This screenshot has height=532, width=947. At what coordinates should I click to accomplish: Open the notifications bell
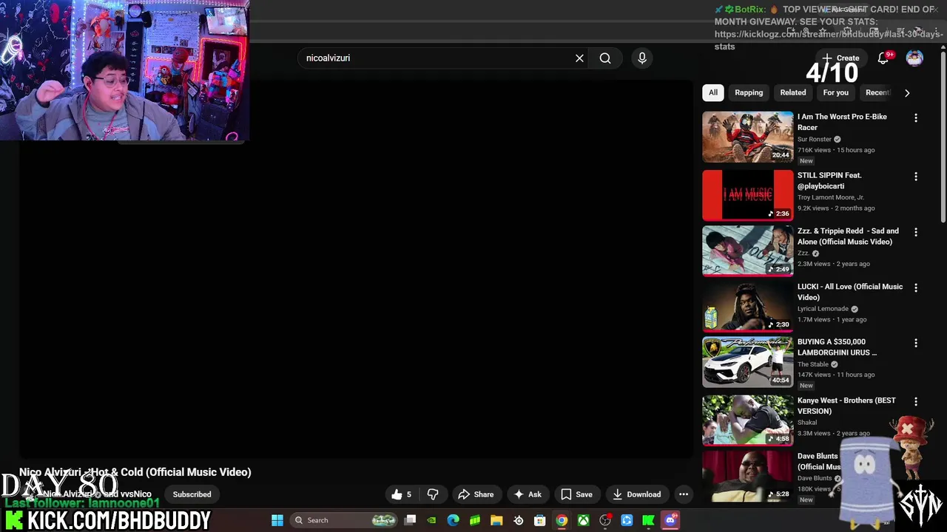click(883, 58)
